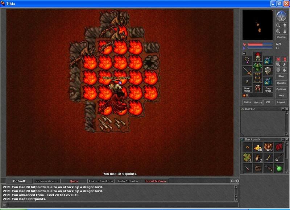290x210 pixels.
Task: Click the compass rose on the minimap
Action: pos(281,16)
